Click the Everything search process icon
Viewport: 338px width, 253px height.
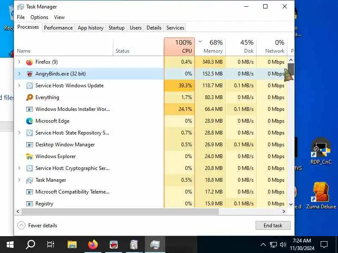click(29, 97)
